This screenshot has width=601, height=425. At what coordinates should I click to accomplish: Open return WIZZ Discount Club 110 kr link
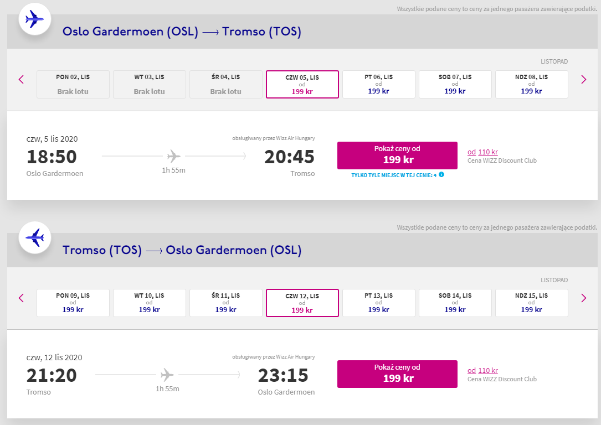[482, 371]
